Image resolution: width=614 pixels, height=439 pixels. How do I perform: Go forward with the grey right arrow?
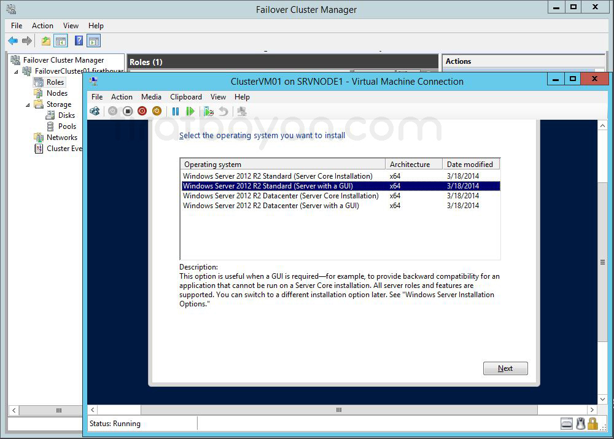tap(26, 41)
